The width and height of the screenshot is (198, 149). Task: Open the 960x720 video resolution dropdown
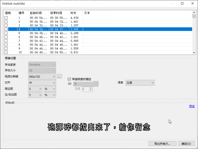[42, 77]
